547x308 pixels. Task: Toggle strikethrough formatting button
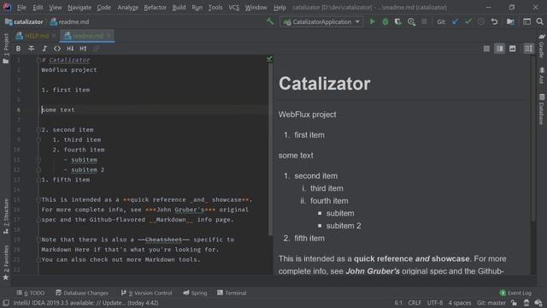pos(31,49)
